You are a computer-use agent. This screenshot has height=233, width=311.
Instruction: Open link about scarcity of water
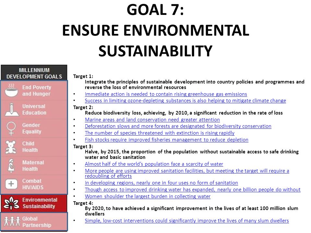[154, 164]
